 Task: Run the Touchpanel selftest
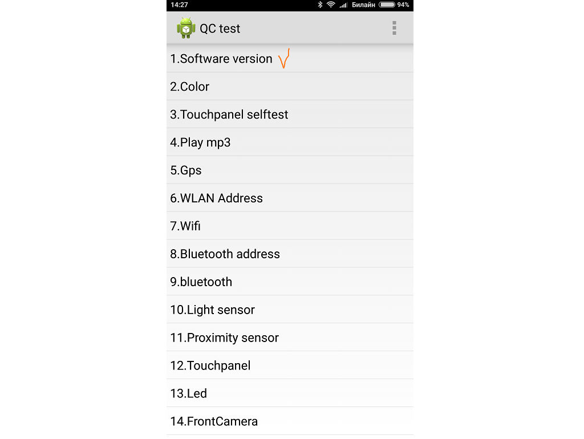229,115
